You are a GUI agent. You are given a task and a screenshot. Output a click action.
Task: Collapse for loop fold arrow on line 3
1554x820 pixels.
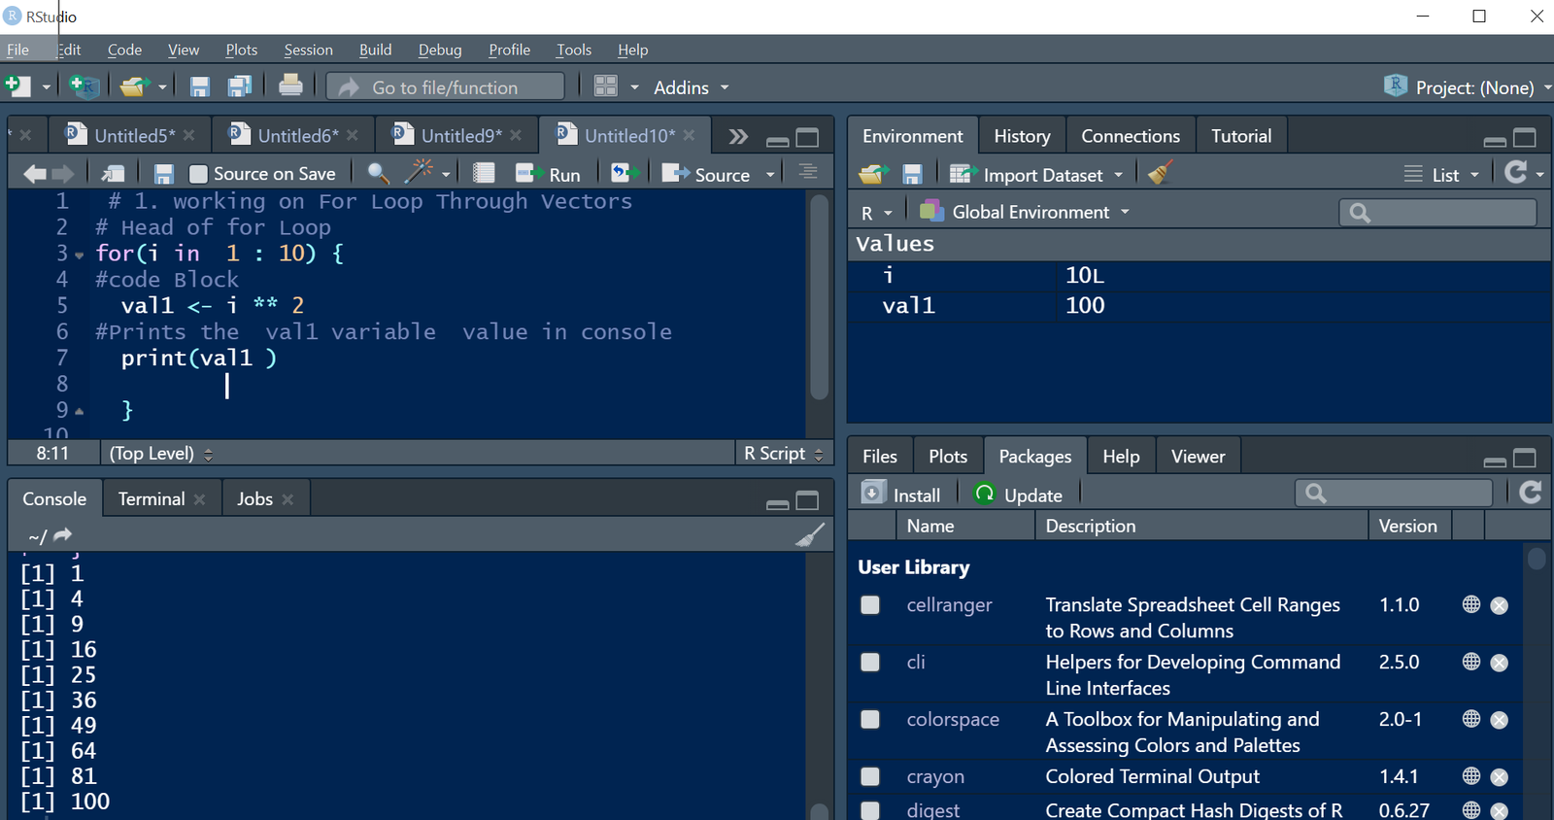click(80, 256)
